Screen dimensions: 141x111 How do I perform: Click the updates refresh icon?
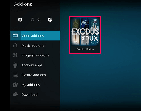tap(32, 20)
